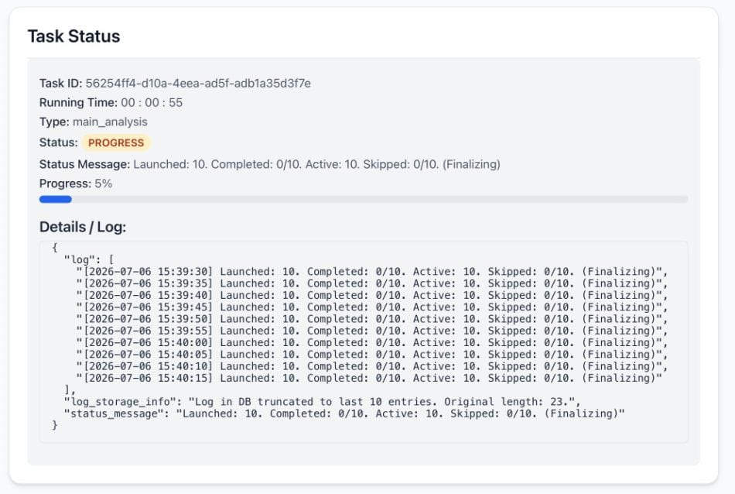Viewport: 735px width, 494px height.
Task: Click the Status Message text line
Action: (x=269, y=164)
